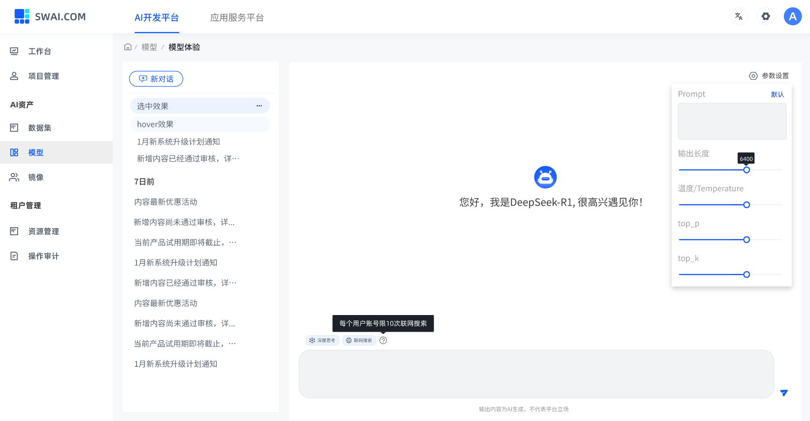Click the top_p slider handle
This screenshot has height=421, width=810.
pos(747,240)
